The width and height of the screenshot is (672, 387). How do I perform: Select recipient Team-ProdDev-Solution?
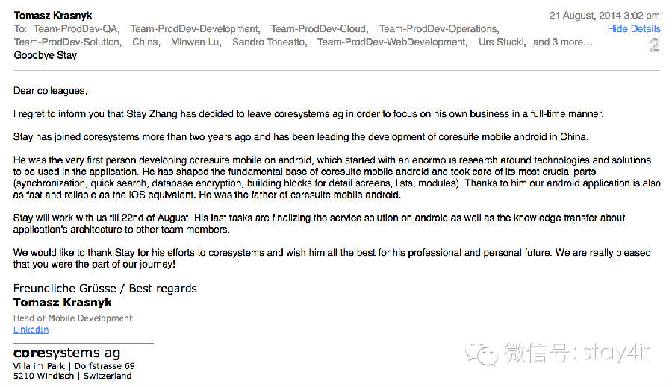(x=67, y=42)
